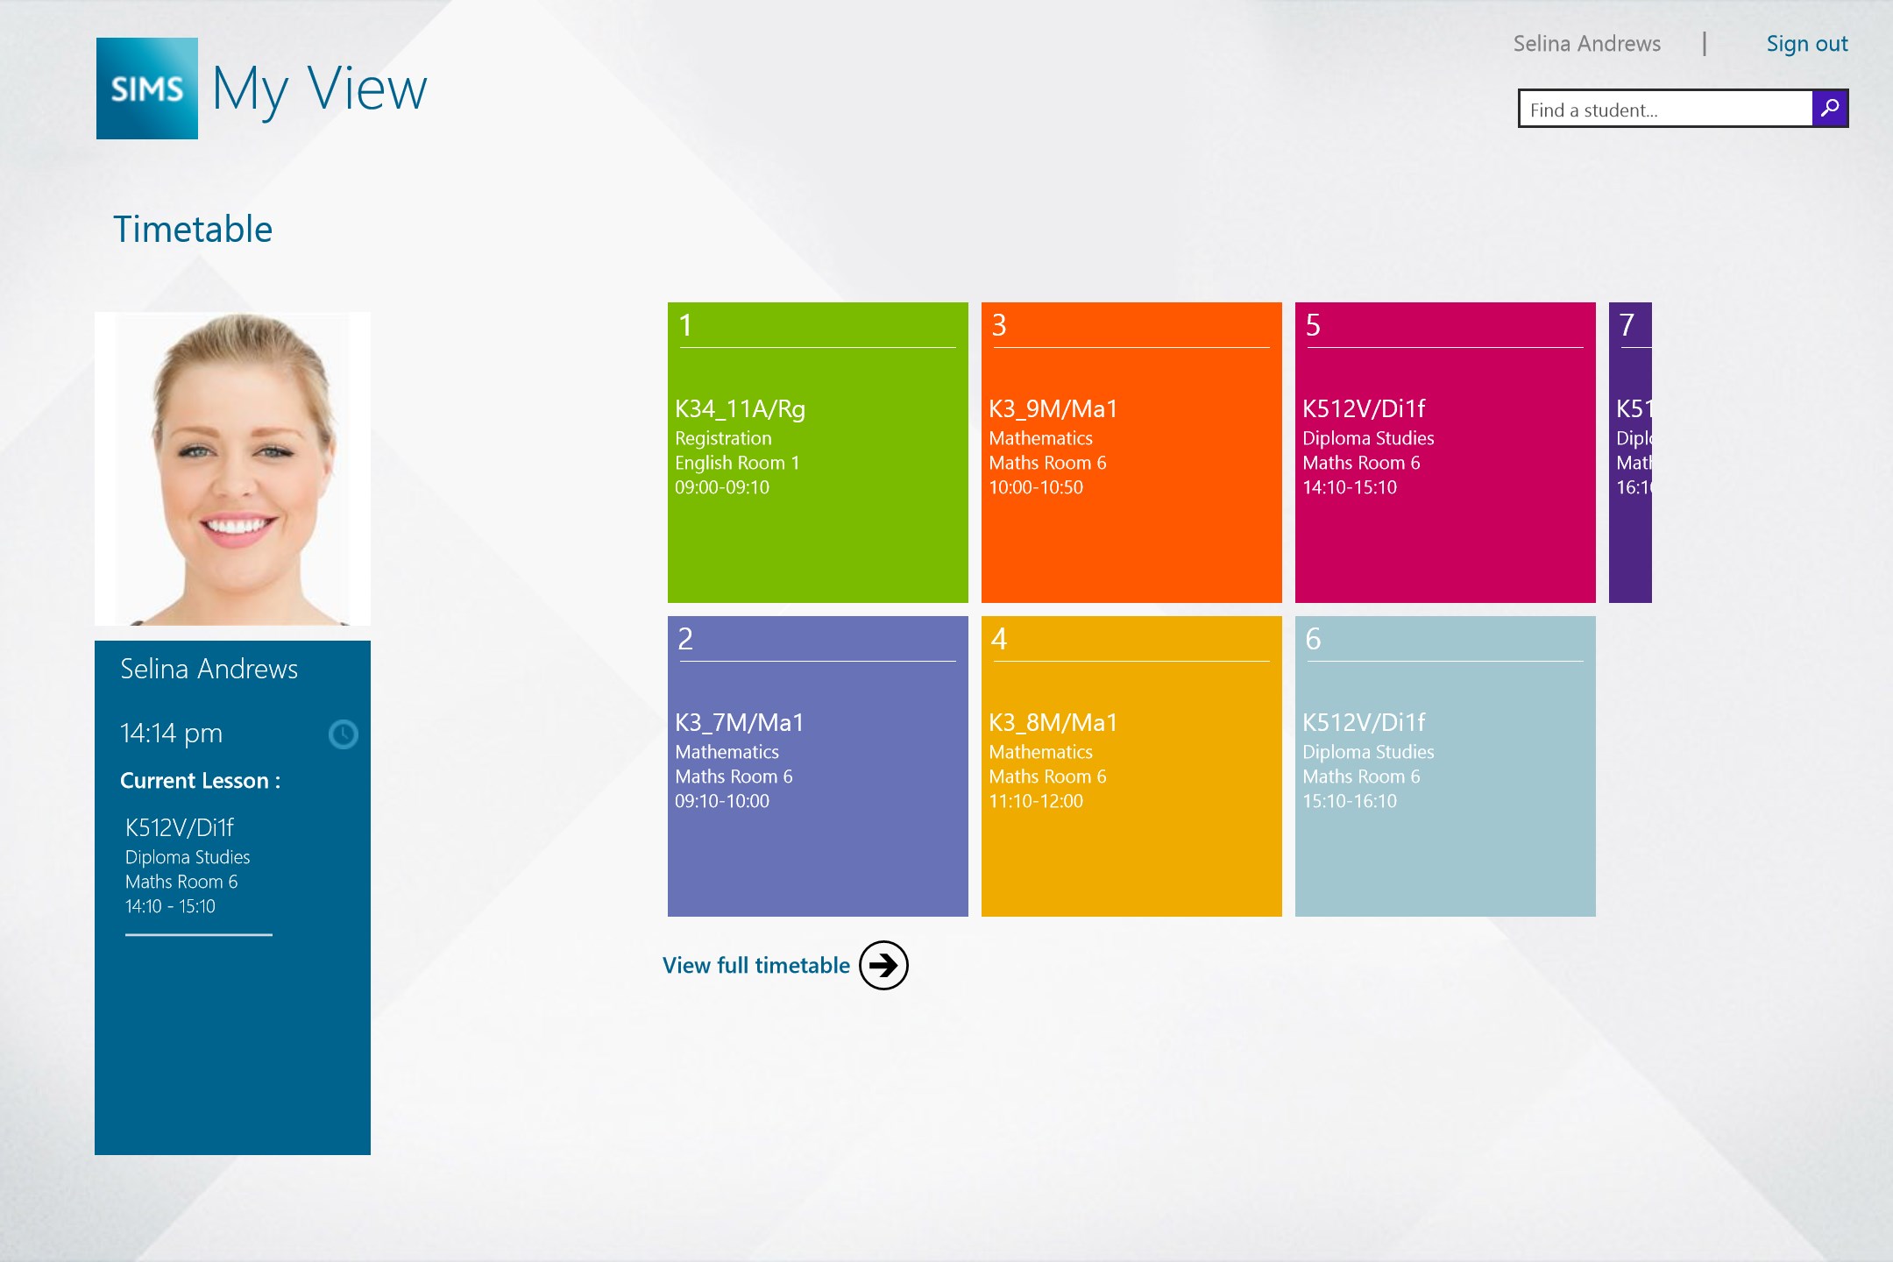
Task: Click partially visible period 7 purple tile
Action: click(1630, 452)
